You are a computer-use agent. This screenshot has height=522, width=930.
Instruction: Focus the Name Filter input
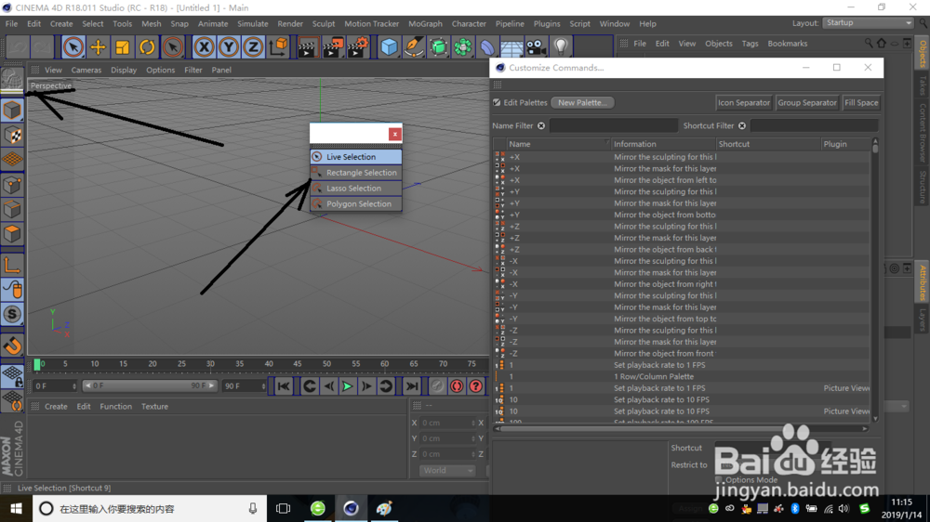pos(613,125)
